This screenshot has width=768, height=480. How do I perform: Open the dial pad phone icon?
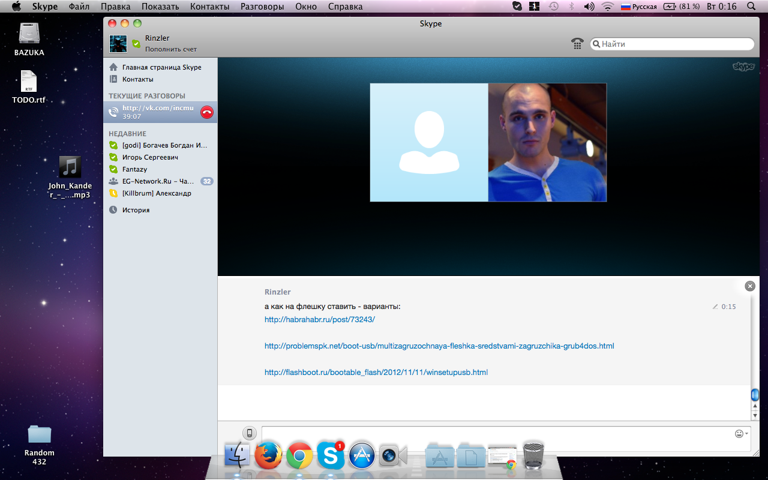[577, 44]
